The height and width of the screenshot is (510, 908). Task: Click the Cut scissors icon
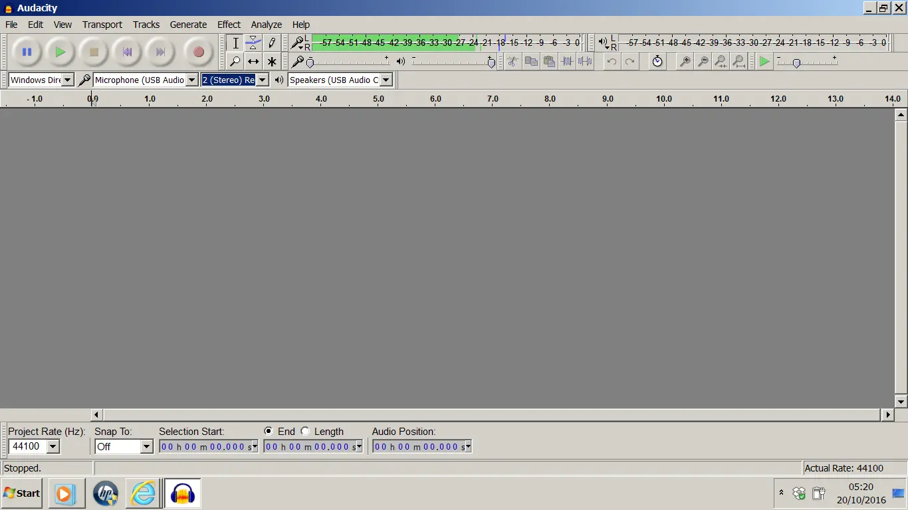tap(512, 61)
